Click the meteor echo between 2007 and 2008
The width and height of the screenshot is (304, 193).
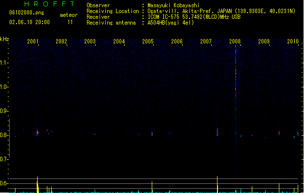point(217,132)
